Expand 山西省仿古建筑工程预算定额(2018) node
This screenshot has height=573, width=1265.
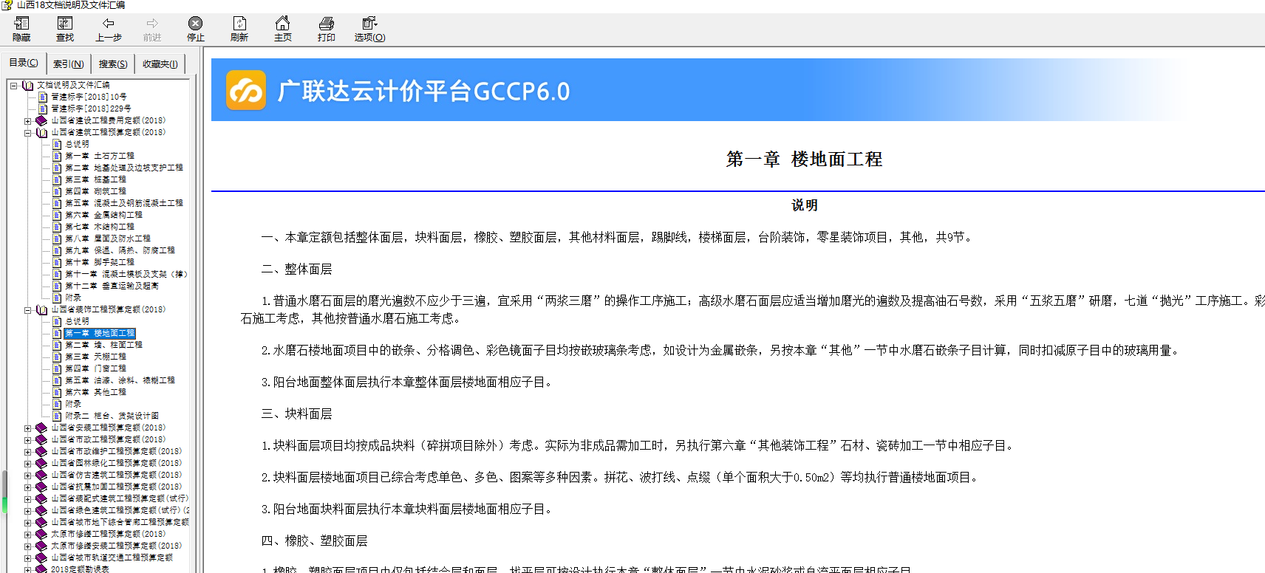[x=28, y=475]
